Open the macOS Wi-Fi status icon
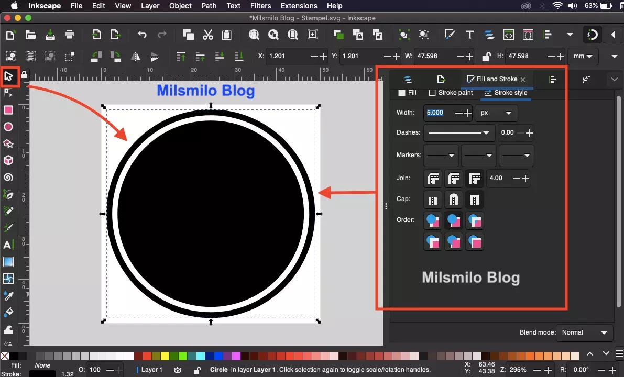 [x=557, y=6]
